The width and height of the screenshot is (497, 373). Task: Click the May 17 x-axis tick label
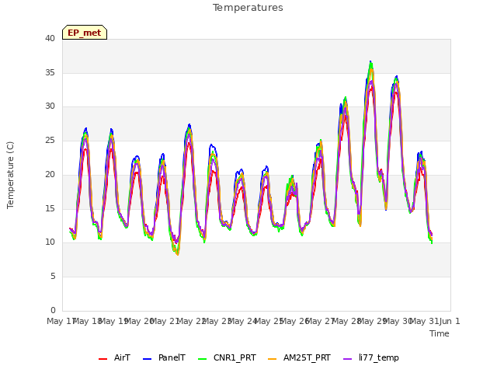coord(61,321)
